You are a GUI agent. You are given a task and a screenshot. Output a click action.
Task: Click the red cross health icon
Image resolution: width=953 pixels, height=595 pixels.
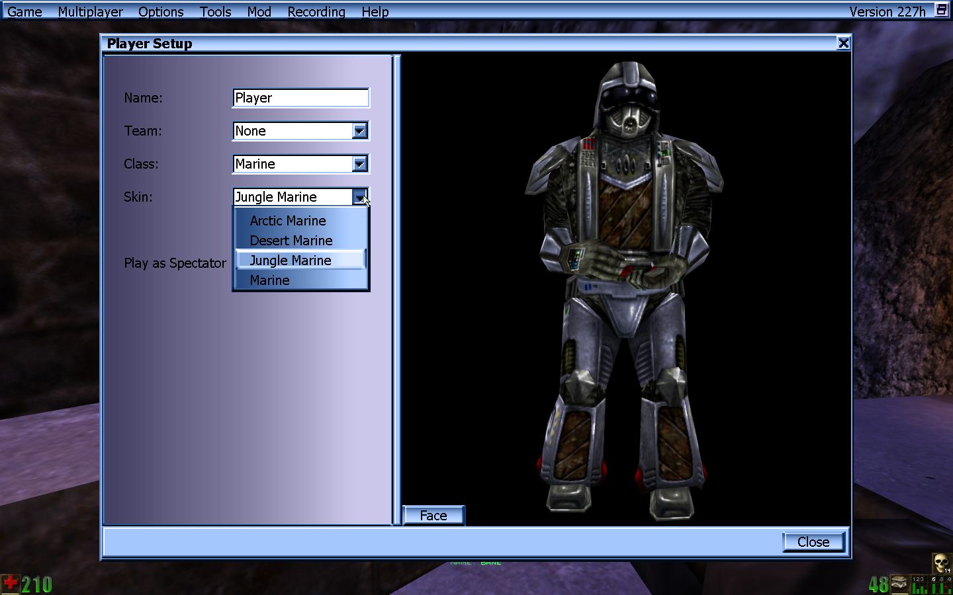10,584
